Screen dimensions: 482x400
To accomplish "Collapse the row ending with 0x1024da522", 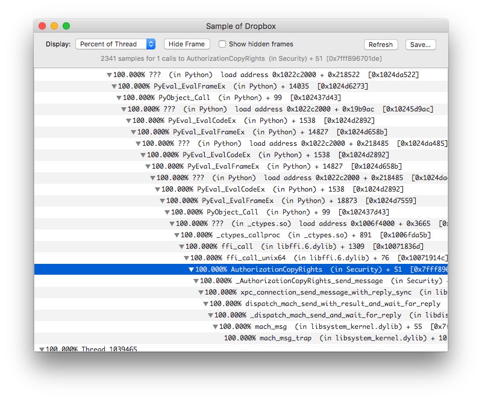I will click(109, 75).
